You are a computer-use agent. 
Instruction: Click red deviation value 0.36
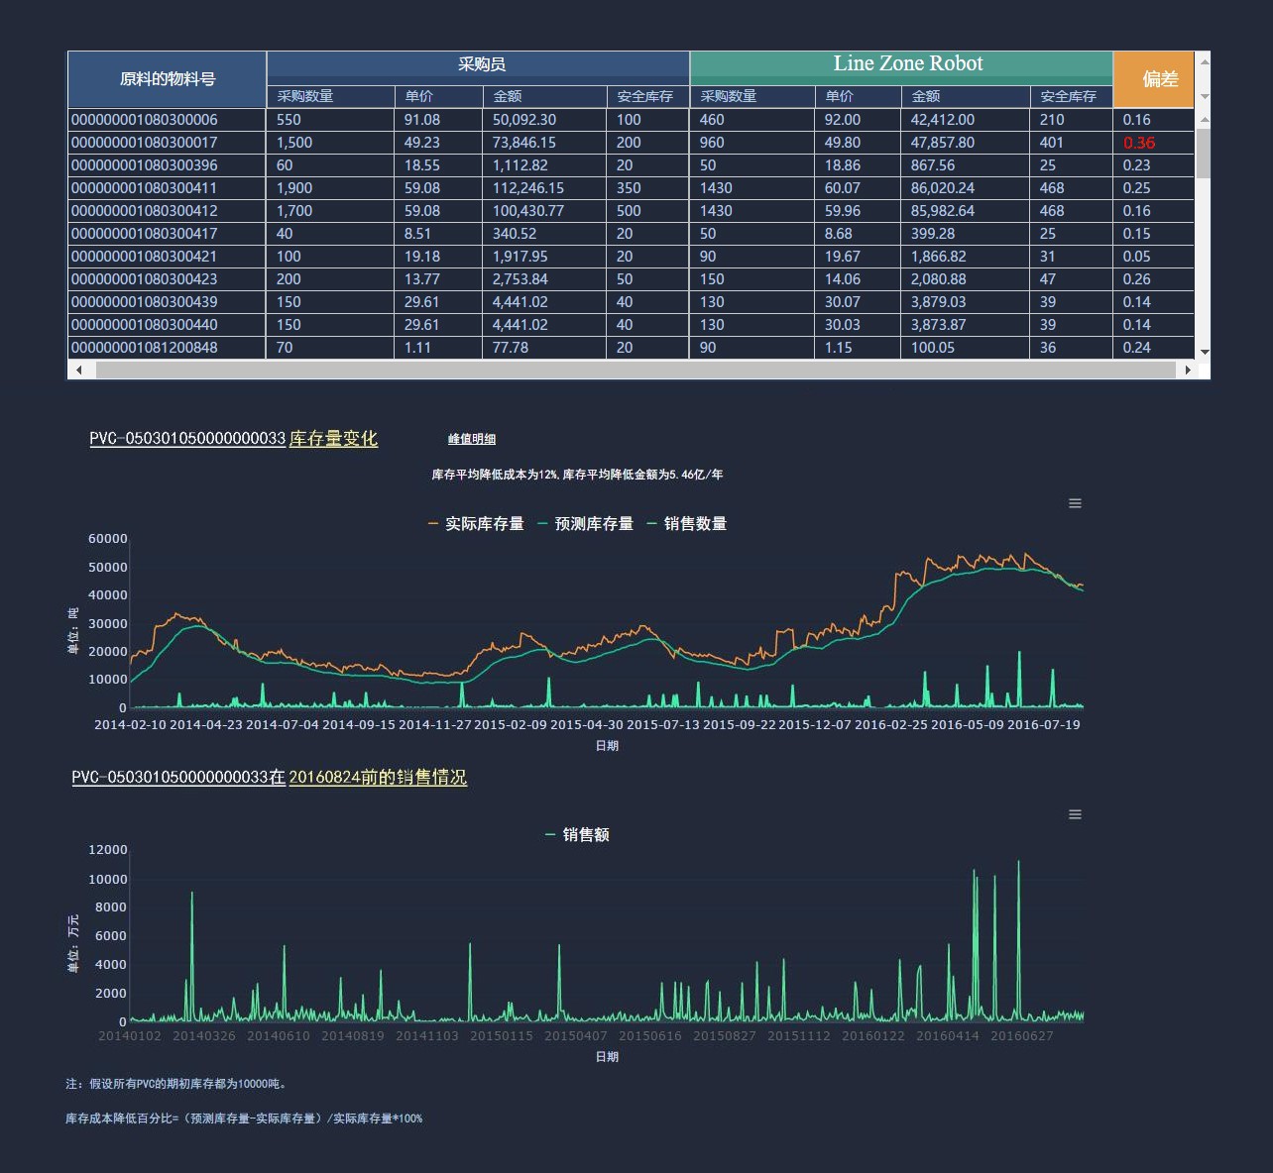(x=1139, y=143)
